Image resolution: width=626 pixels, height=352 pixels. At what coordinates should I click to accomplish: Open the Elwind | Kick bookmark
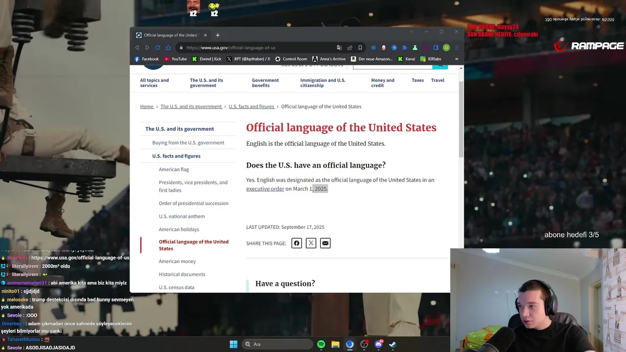[206, 59]
